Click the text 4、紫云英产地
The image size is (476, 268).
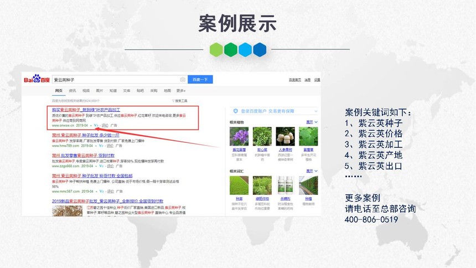point(374,155)
